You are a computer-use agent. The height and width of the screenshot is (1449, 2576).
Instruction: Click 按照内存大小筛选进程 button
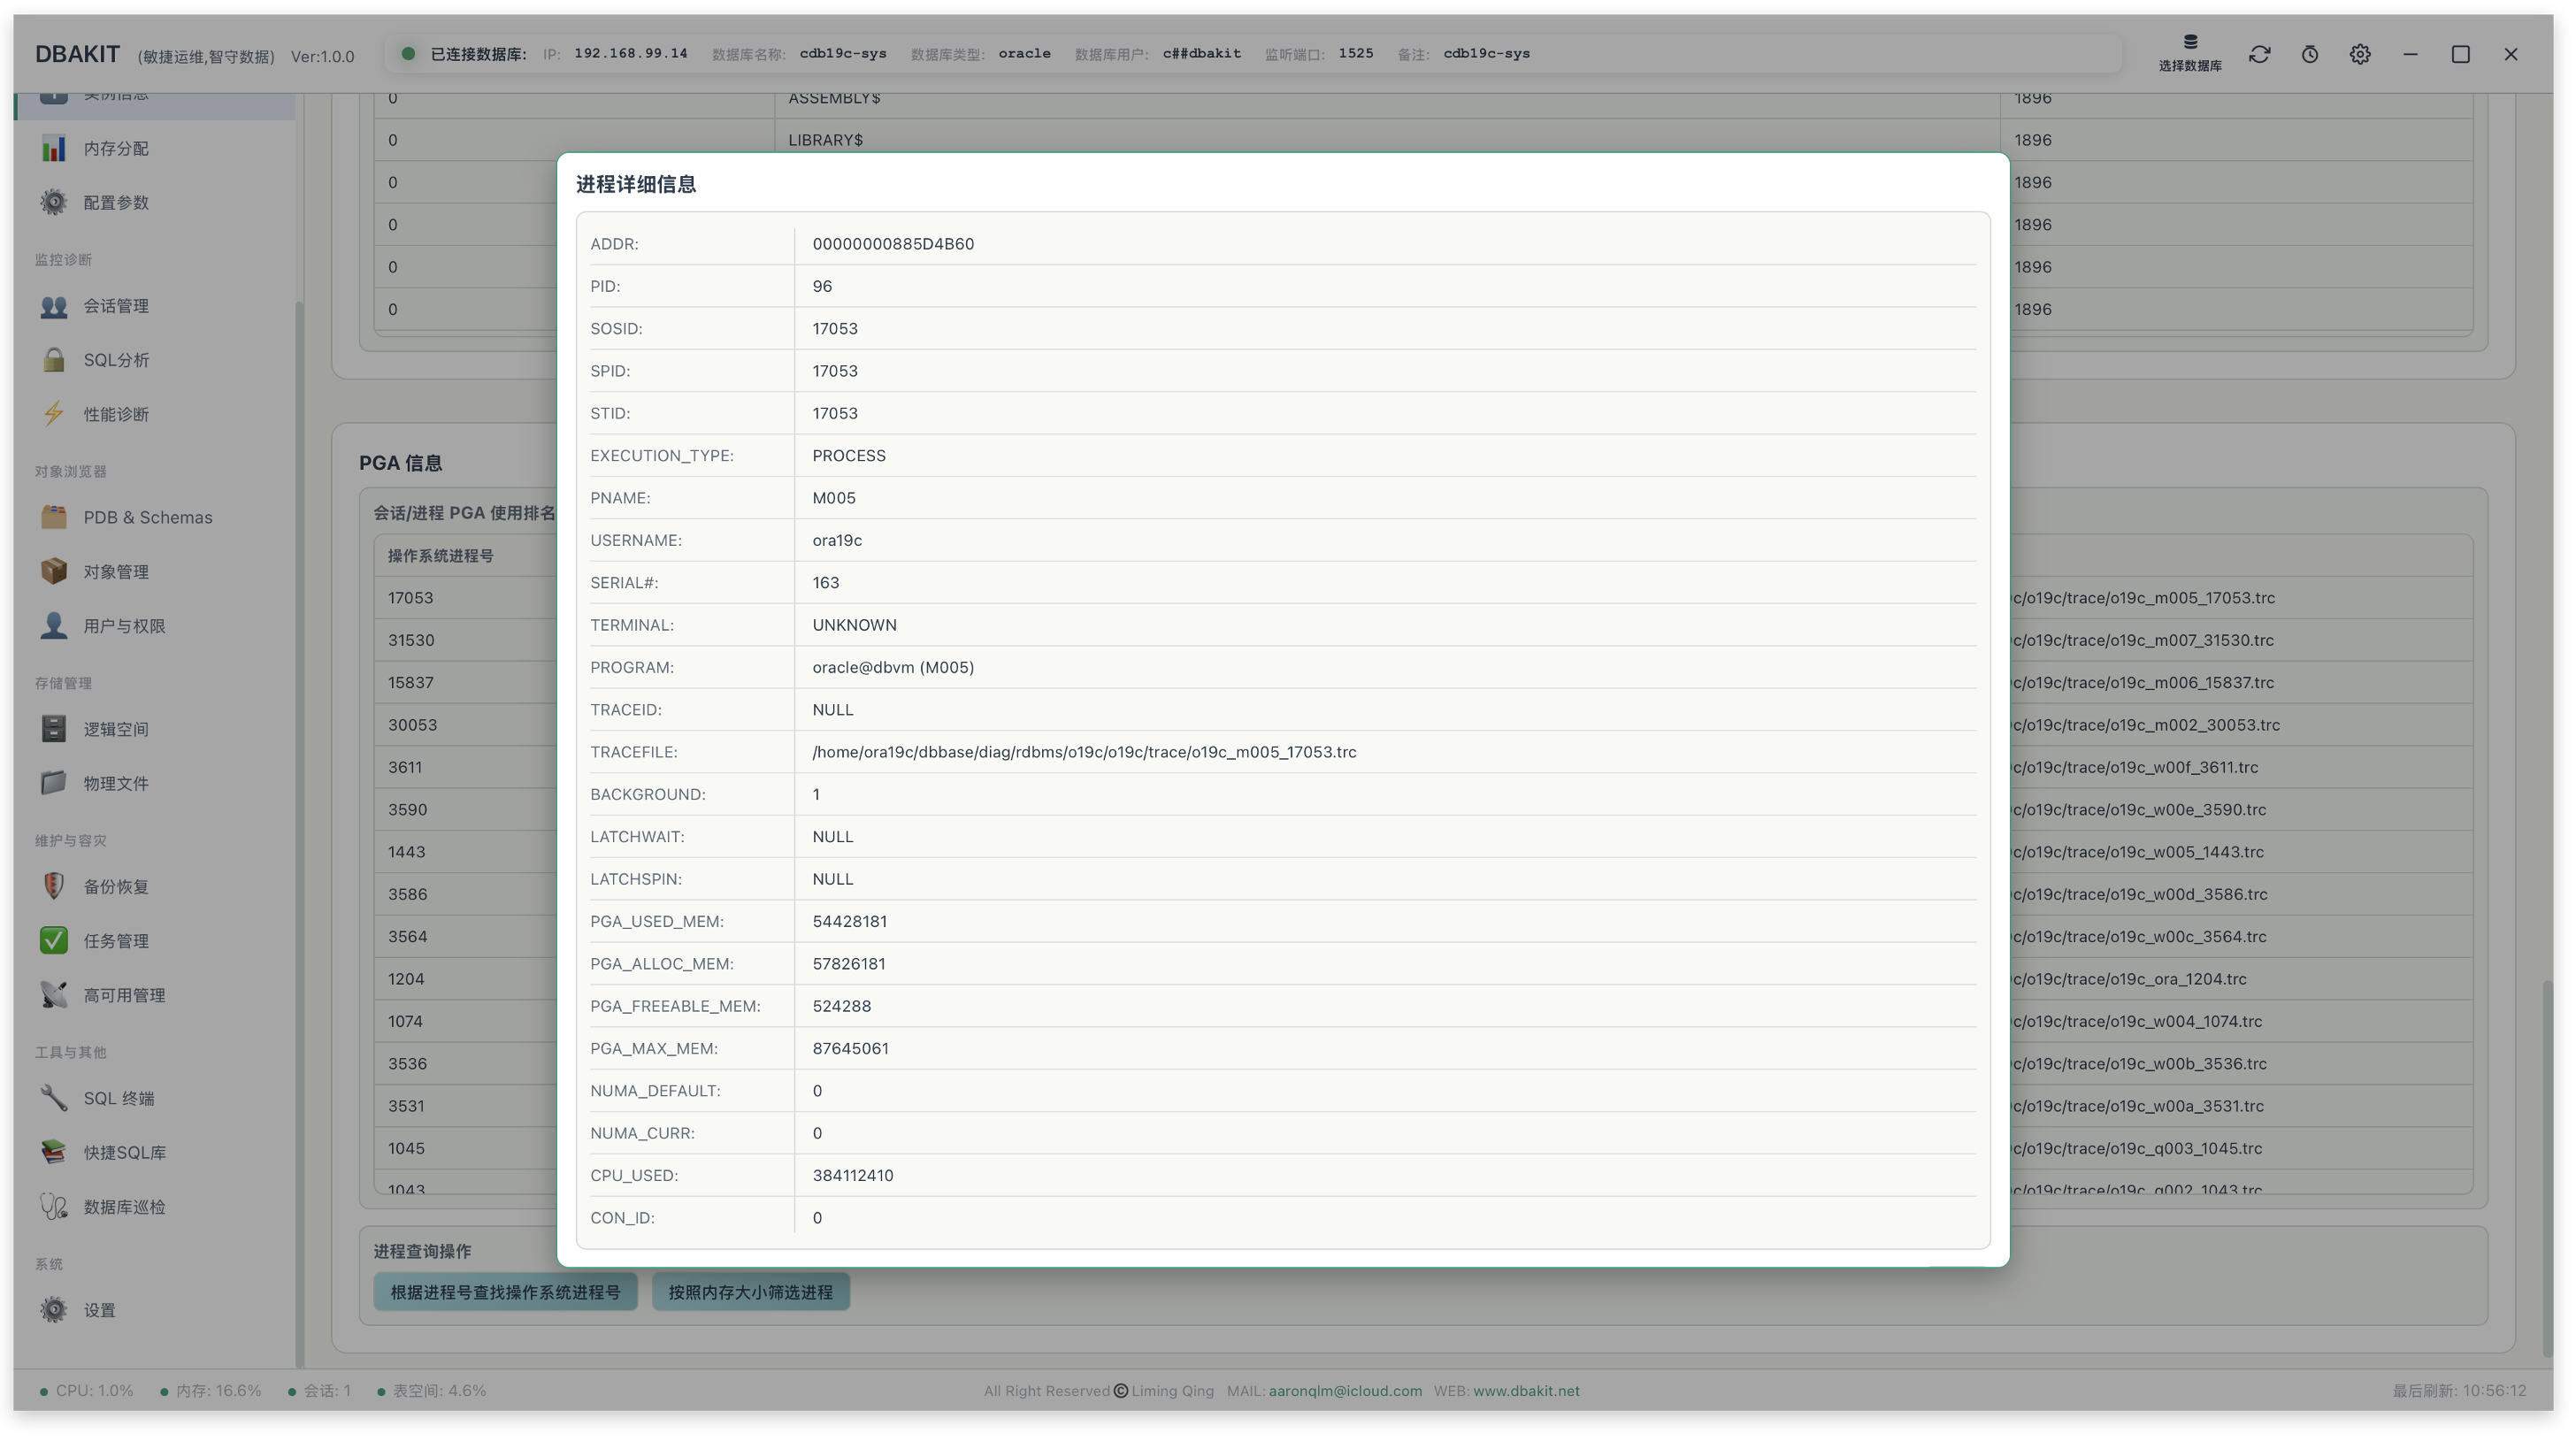(x=750, y=1292)
